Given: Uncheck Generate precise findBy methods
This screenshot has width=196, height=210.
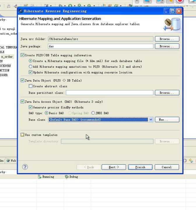Looking at the screenshot, I should click(31, 107).
